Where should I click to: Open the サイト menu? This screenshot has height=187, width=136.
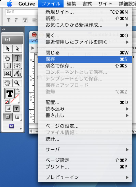point(105,4)
